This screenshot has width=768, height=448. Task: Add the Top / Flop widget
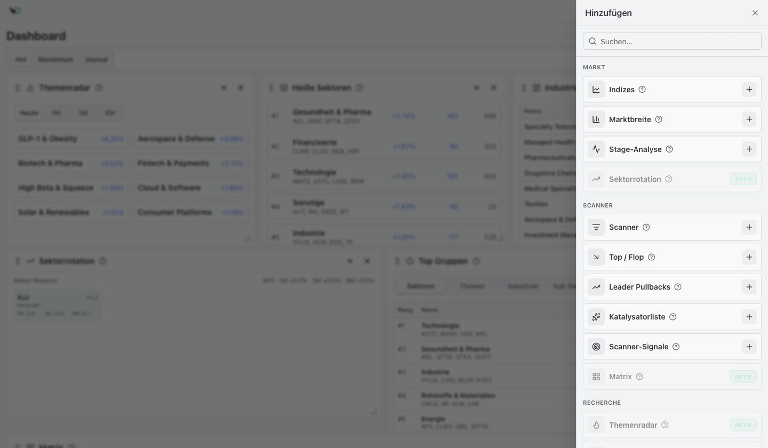[x=749, y=257]
